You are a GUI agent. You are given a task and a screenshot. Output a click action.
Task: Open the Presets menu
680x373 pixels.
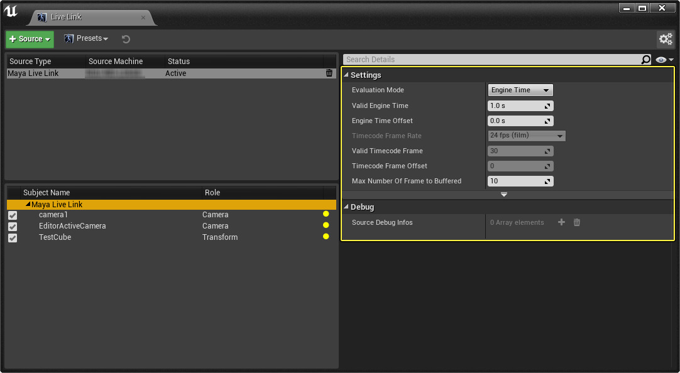(86, 38)
